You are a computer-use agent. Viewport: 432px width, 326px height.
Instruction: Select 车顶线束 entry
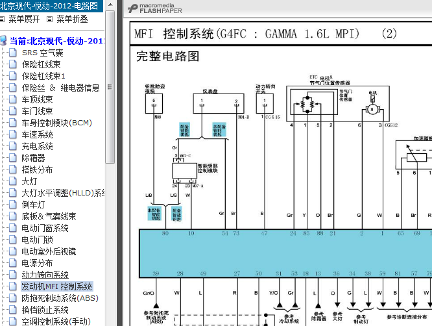click(37, 99)
